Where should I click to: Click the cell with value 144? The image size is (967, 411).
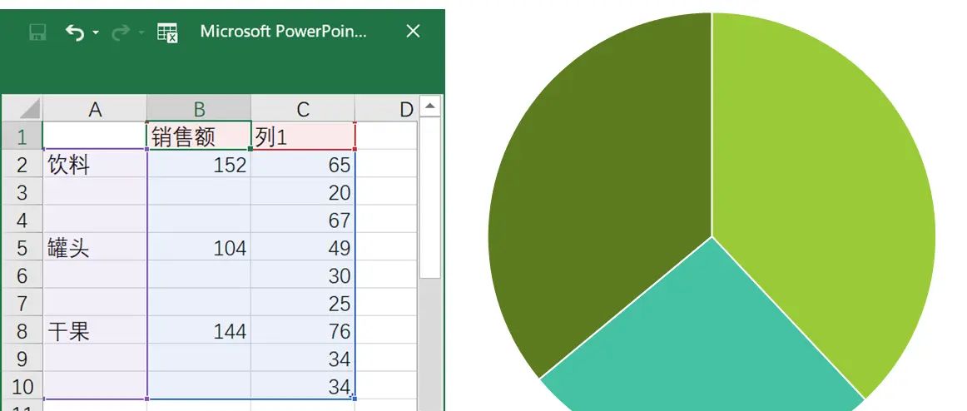(199, 330)
